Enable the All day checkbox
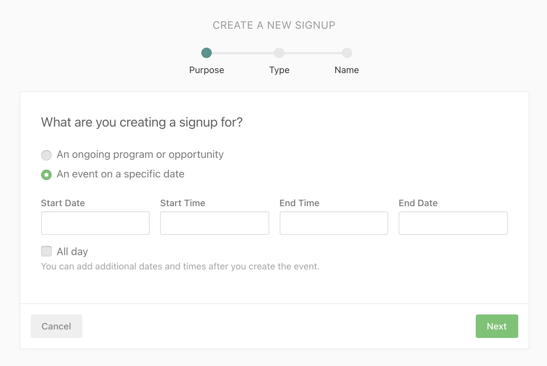 (x=46, y=252)
